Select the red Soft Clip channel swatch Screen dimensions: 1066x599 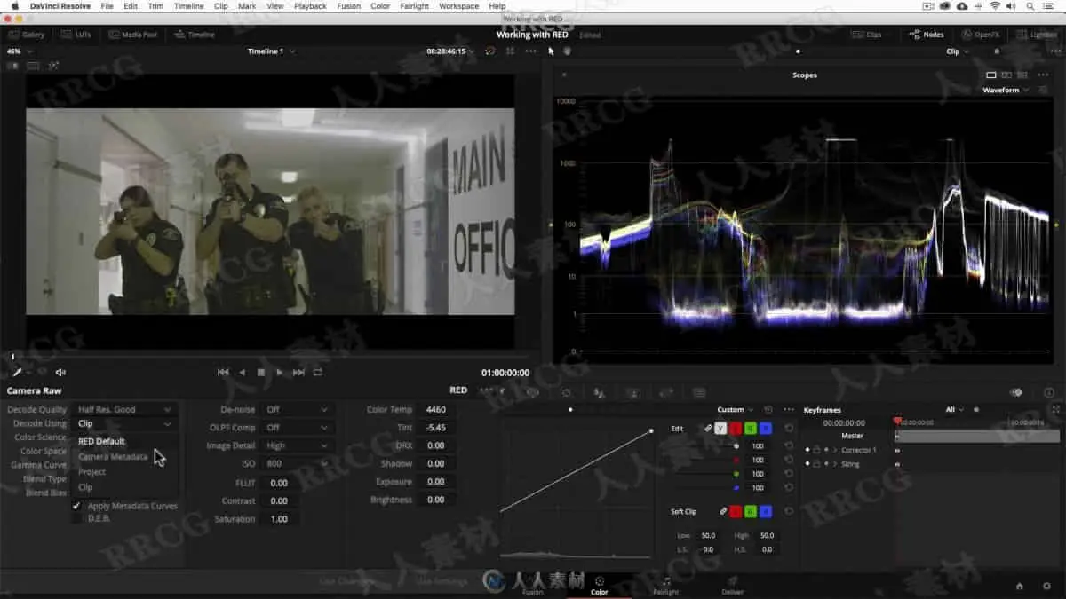click(736, 512)
